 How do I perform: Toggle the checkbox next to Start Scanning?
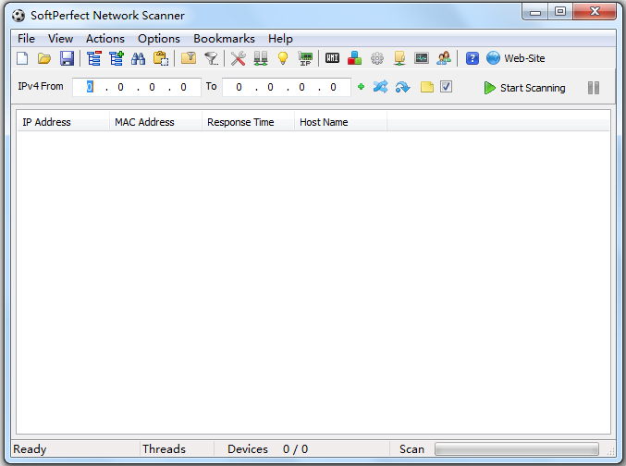coord(446,87)
